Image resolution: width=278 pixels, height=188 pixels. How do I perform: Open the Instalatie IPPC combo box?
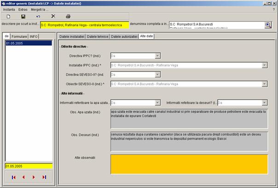[264, 65]
